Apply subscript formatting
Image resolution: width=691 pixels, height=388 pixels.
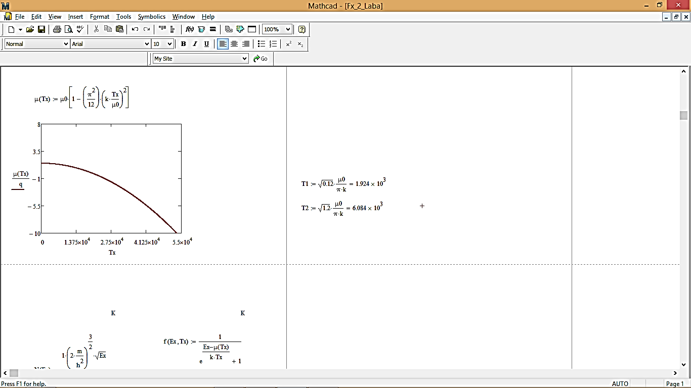[300, 44]
